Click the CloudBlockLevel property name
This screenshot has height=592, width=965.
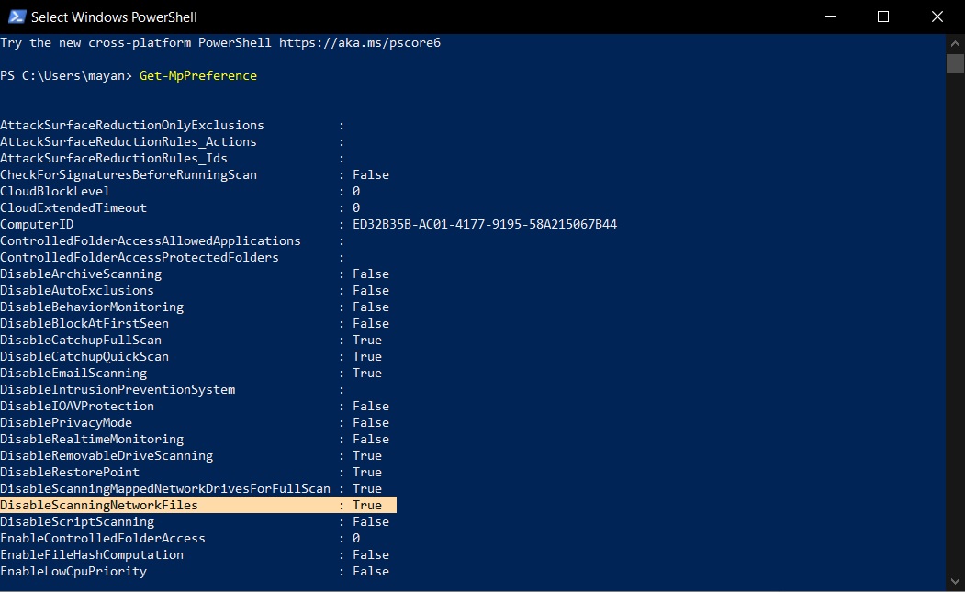tap(55, 191)
